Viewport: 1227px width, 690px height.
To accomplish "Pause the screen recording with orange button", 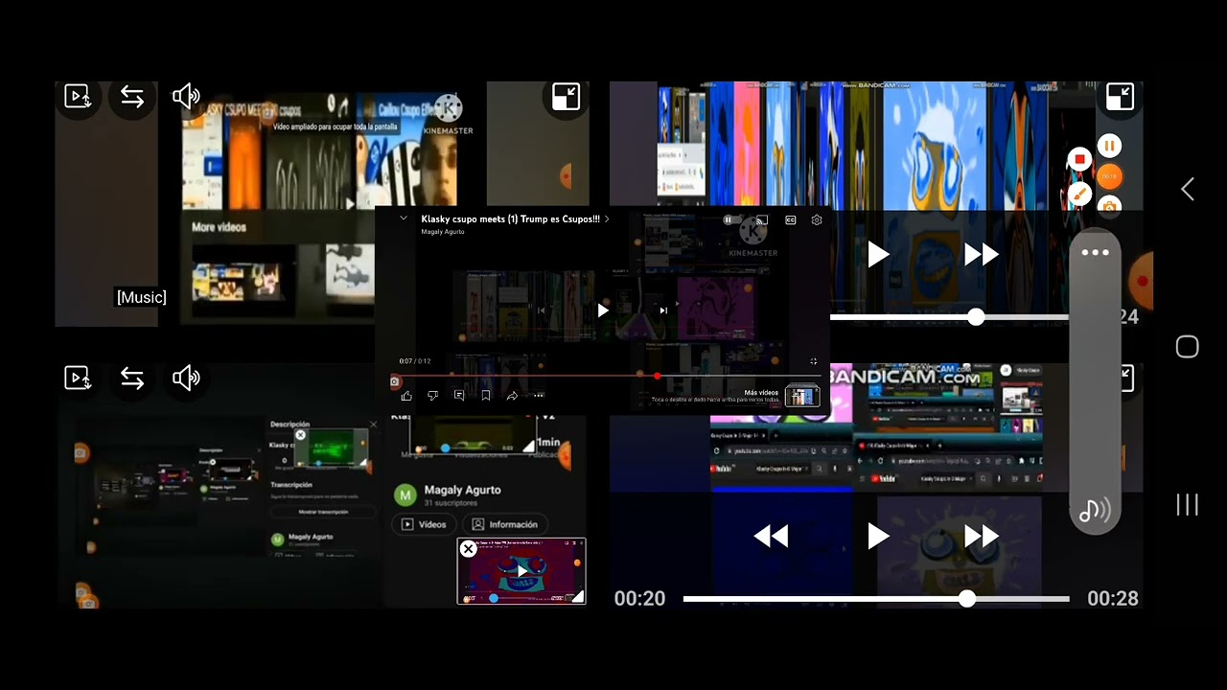I will point(1109,146).
